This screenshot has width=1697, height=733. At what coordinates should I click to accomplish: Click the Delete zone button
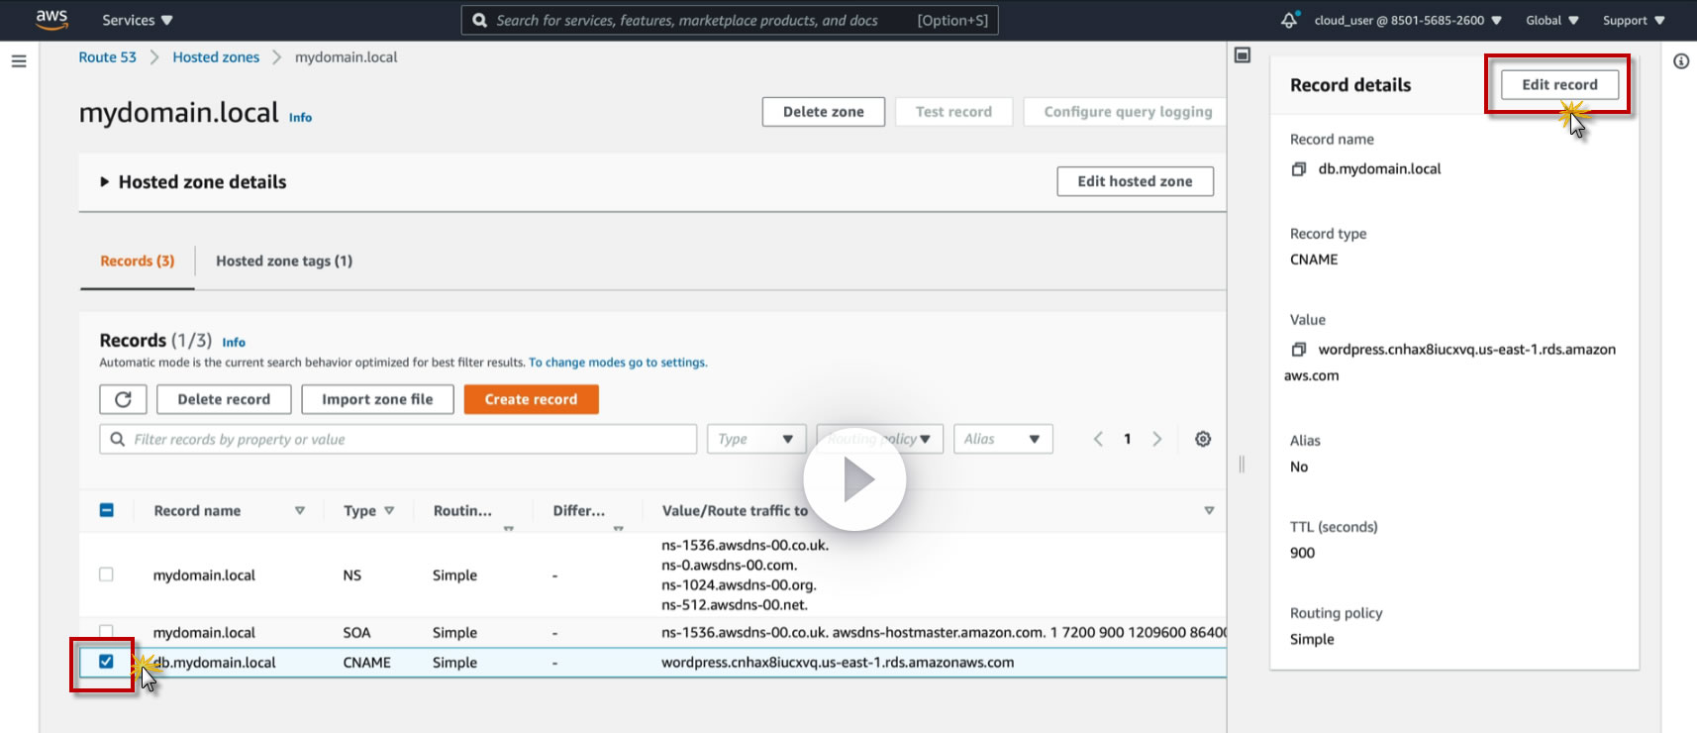point(823,112)
